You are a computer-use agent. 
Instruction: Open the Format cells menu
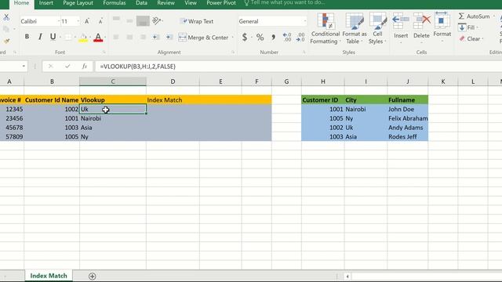[442, 26]
